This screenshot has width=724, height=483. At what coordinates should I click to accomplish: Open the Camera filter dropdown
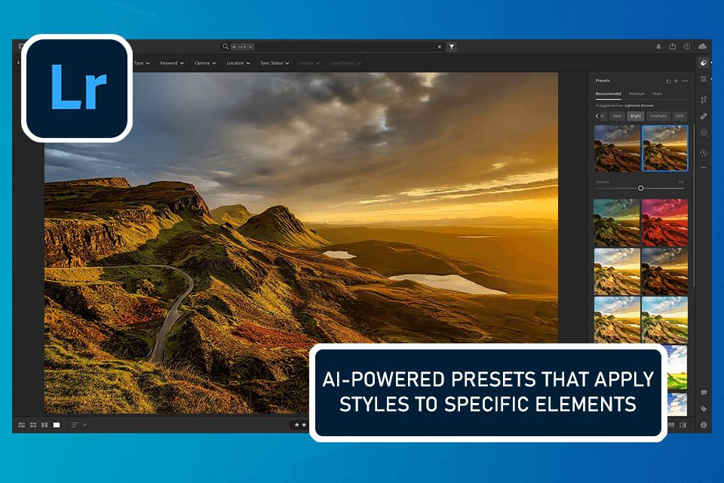[205, 63]
